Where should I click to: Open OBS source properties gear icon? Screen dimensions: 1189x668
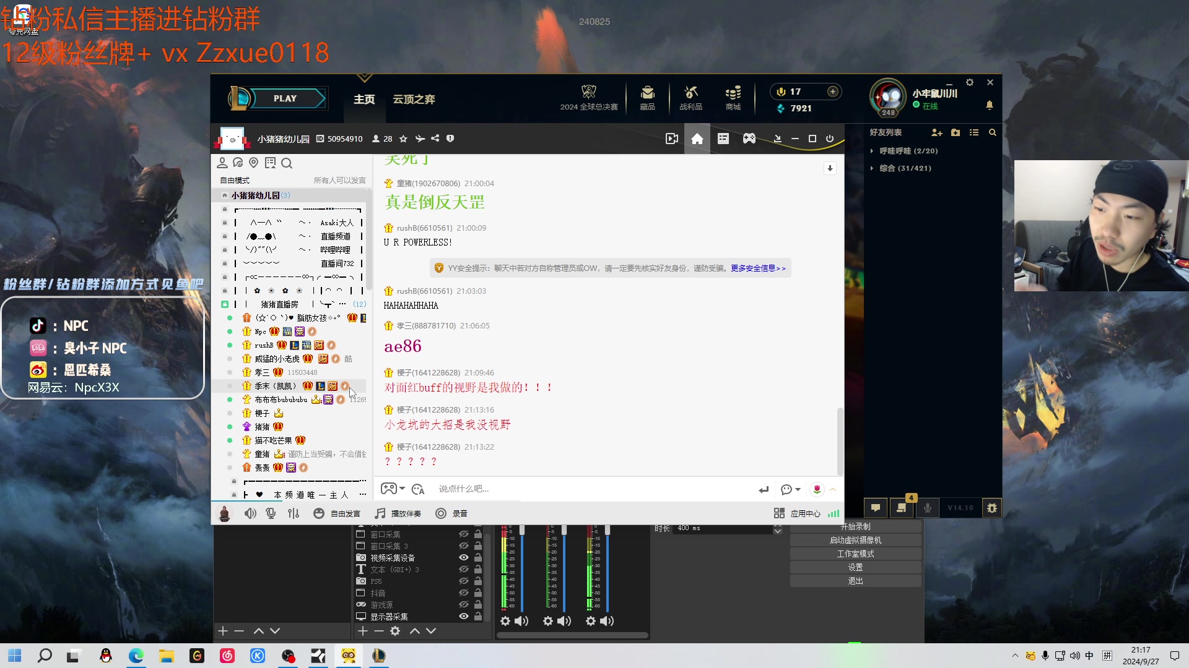(x=395, y=631)
